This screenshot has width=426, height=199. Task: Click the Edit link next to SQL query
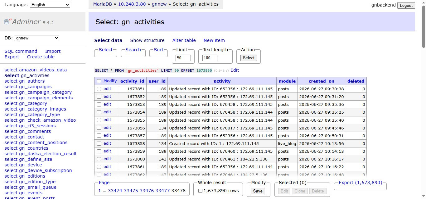pyautogui.click(x=235, y=70)
